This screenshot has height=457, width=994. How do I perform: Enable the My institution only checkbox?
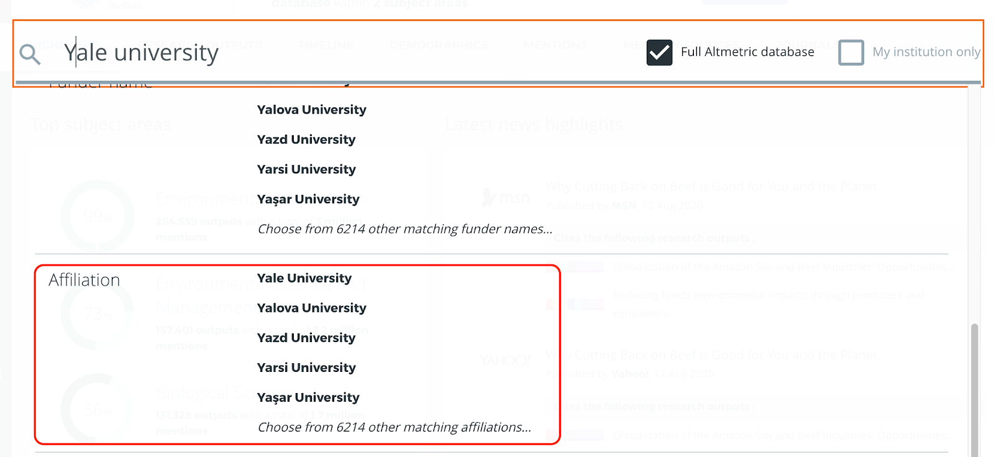click(851, 52)
